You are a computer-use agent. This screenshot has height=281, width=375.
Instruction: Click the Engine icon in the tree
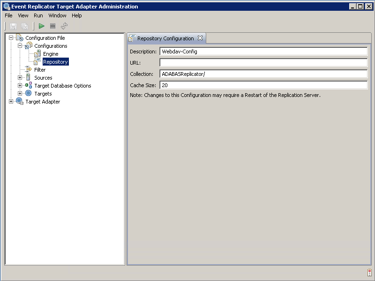coord(37,54)
